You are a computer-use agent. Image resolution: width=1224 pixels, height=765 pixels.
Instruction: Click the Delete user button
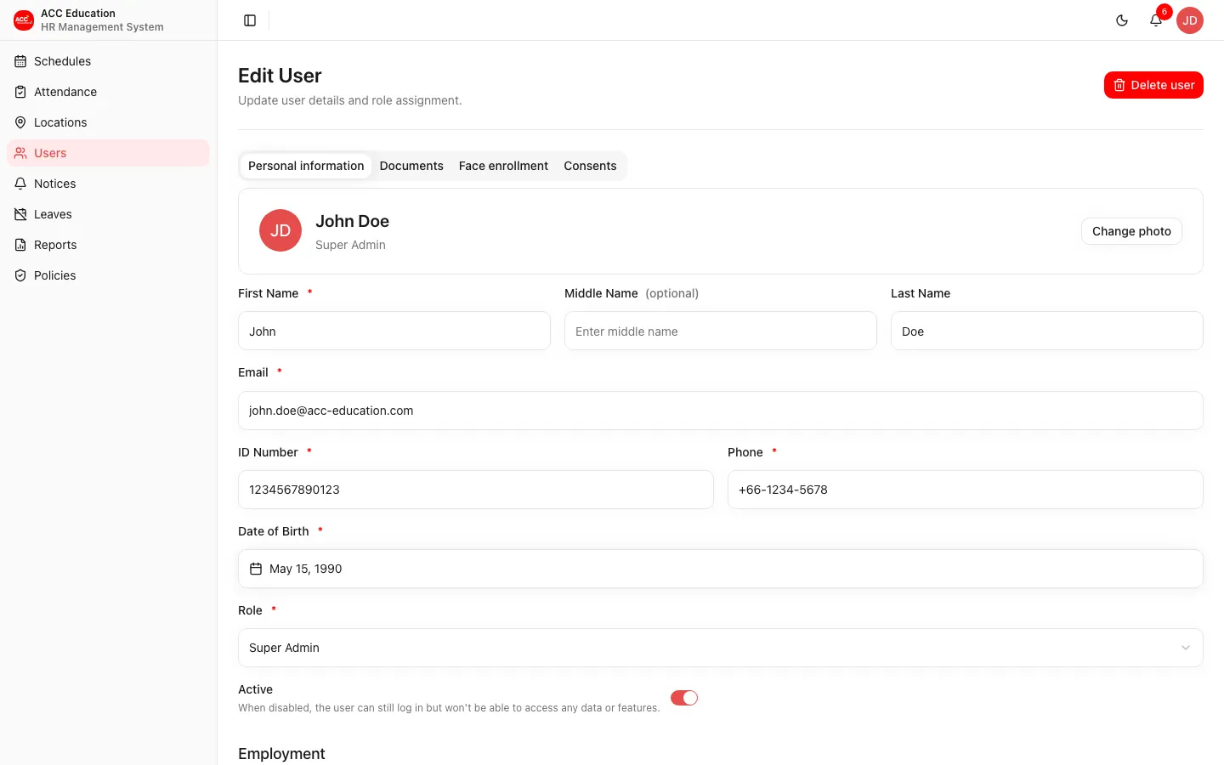click(1153, 85)
